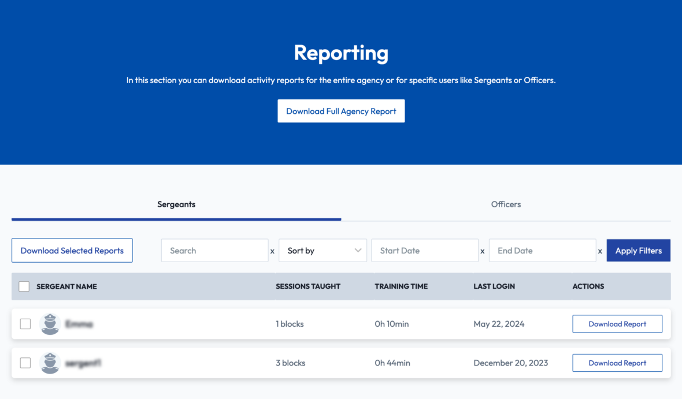The height and width of the screenshot is (399, 682).
Task: Clear the End Date using the x icon
Action: click(600, 251)
